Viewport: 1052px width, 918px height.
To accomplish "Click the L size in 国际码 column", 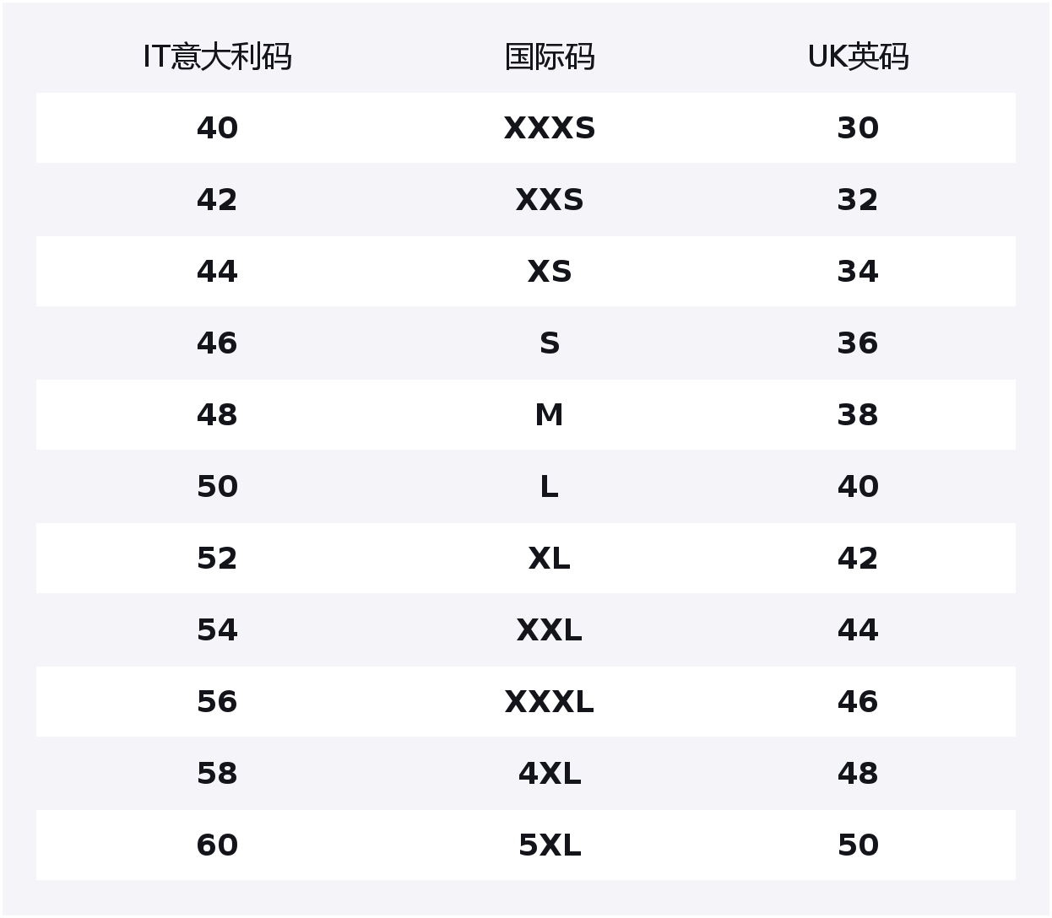I will click(x=550, y=487).
